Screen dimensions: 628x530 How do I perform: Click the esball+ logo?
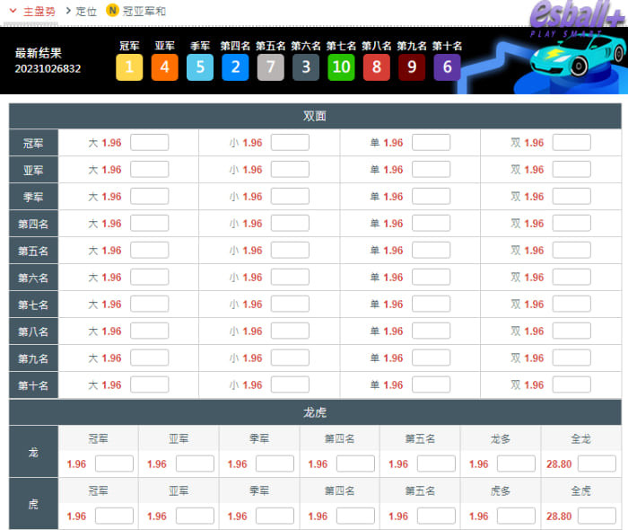pos(577,18)
